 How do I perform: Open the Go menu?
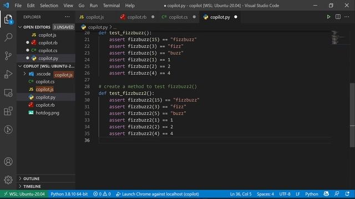coord(82,6)
